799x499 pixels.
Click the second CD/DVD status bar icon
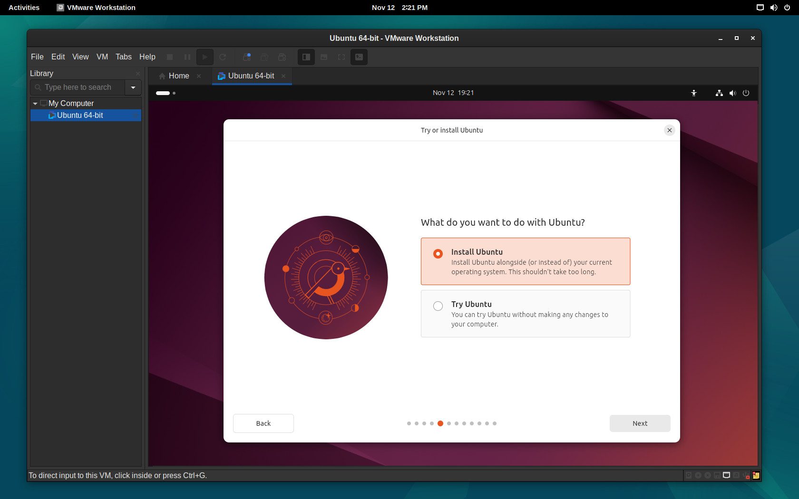708,475
